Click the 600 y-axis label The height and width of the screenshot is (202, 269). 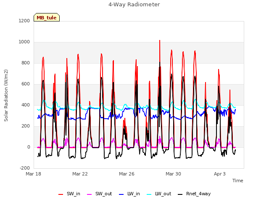(26, 84)
